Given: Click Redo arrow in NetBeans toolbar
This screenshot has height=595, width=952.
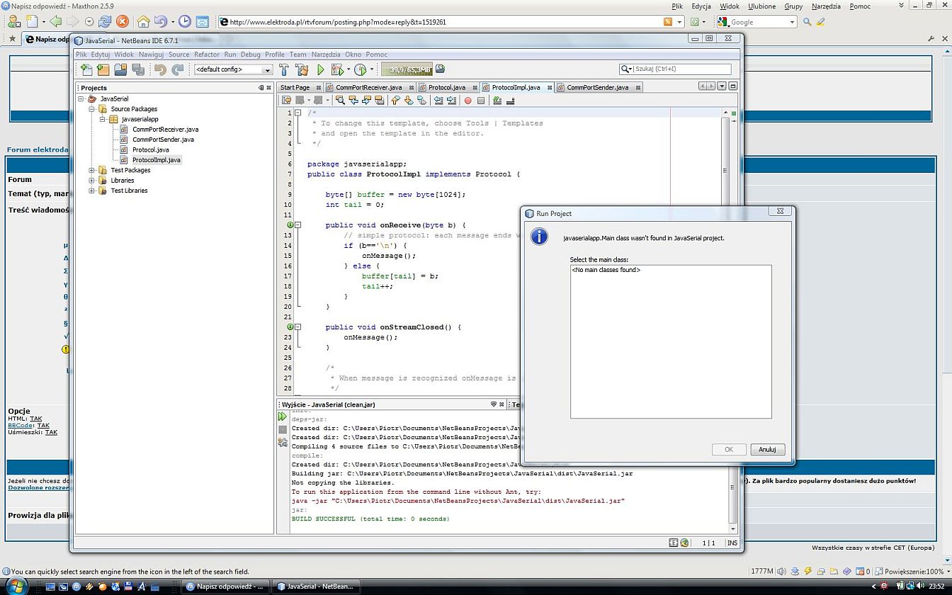Looking at the screenshot, I should point(178,69).
